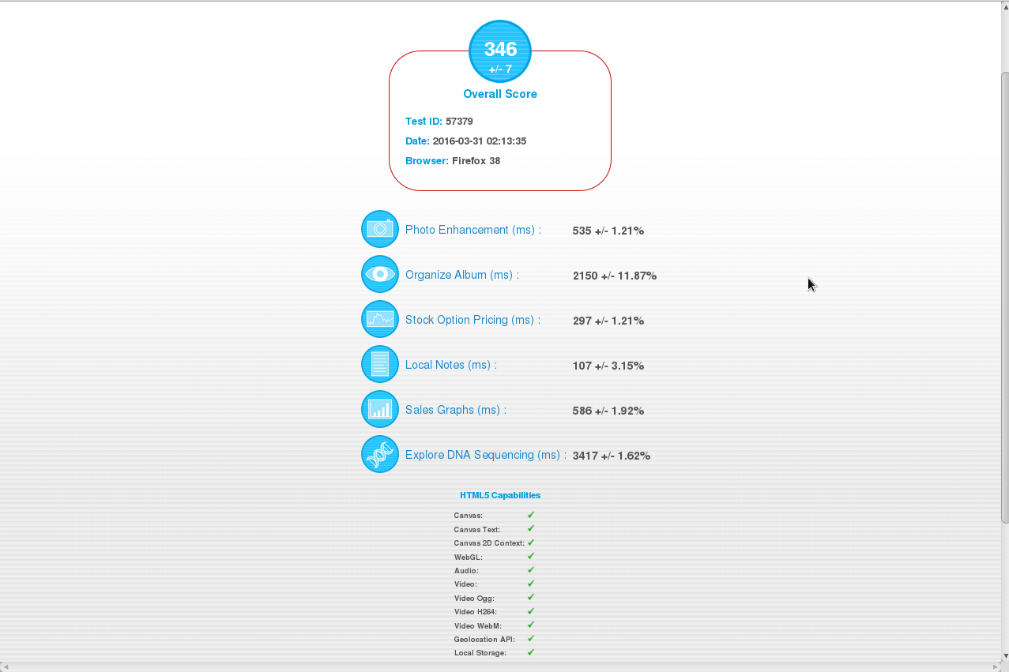
Task: Click the Organize Album eye icon
Action: point(380,274)
